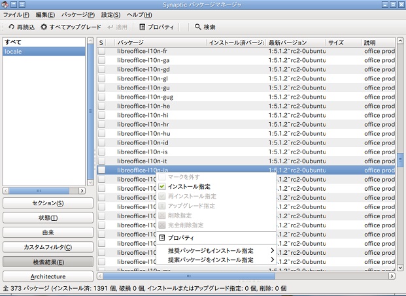Click the upgrade-all gear icon
The height and width of the screenshot is (296, 406).
click(x=44, y=27)
